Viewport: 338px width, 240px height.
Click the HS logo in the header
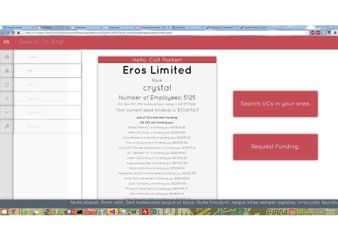[x=6, y=42]
